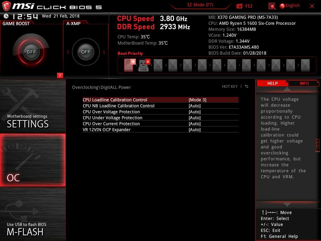Viewport: 321px width, 241px height.
Task: Toggle the A-XMP knob
Action: [x=86, y=52]
